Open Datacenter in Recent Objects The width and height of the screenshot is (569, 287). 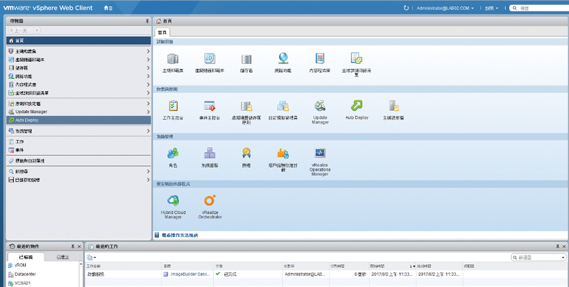point(25,274)
